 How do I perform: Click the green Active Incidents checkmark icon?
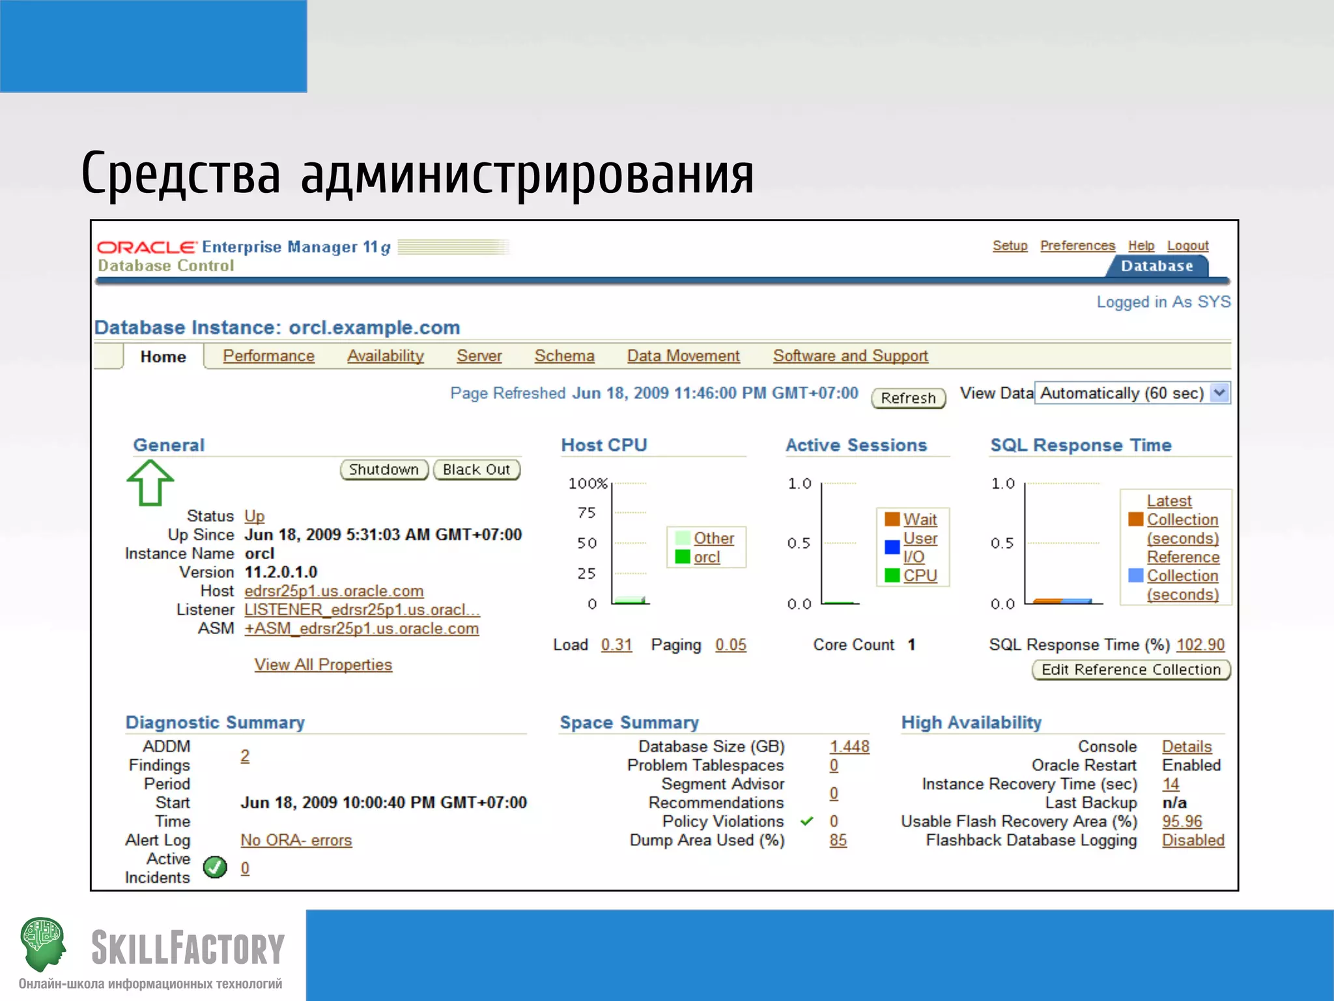click(215, 867)
